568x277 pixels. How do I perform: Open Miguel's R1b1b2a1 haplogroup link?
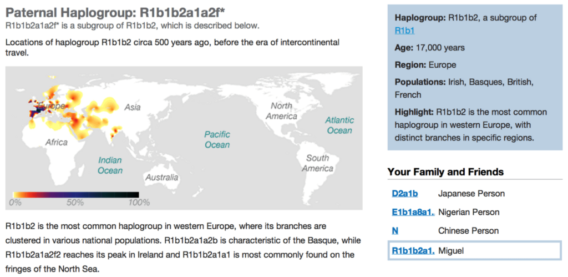[413, 250]
